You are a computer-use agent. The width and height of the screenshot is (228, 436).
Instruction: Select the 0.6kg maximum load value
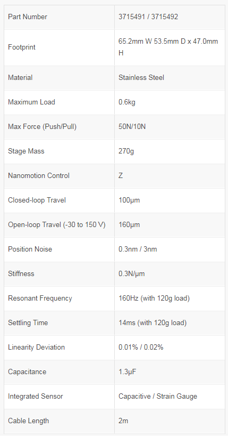[x=127, y=102]
